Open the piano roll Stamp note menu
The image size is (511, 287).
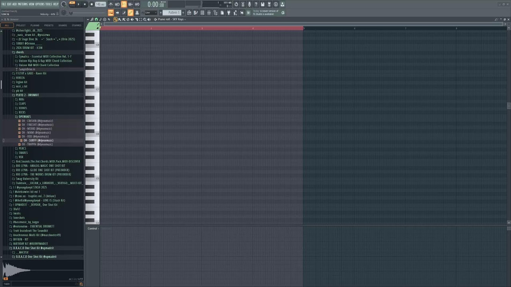(100, 19)
